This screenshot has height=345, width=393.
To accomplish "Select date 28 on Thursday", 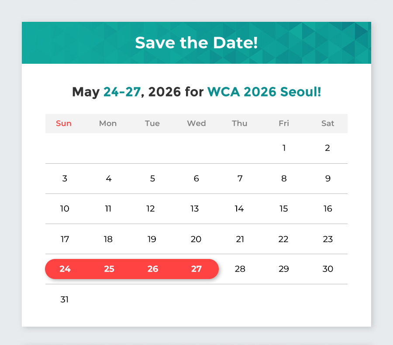I will [x=240, y=269].
